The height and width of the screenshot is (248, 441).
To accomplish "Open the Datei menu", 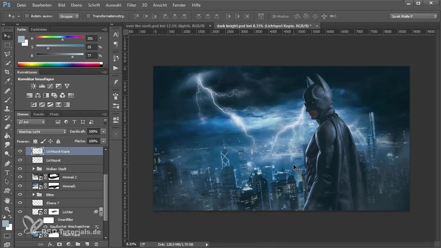I will (x=21, y=5).
